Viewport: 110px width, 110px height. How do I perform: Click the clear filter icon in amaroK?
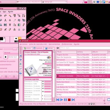tap(58, 48)
